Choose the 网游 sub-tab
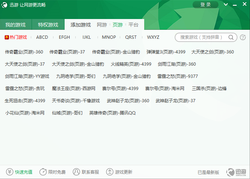The image size is (250, 179). [x=102, y=25]
